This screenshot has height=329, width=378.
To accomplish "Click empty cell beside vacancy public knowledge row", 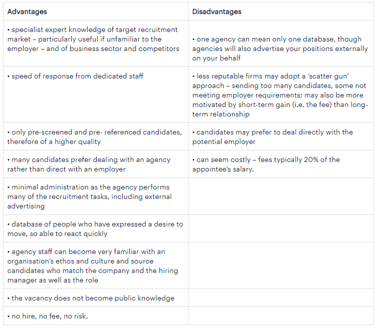I will click(x=281, y=298).
